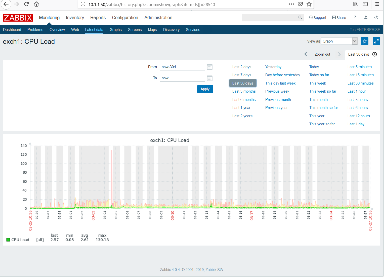Screen dimensions: 384x277
Task: Open the Configuration menu
Action: pos(125,18)
